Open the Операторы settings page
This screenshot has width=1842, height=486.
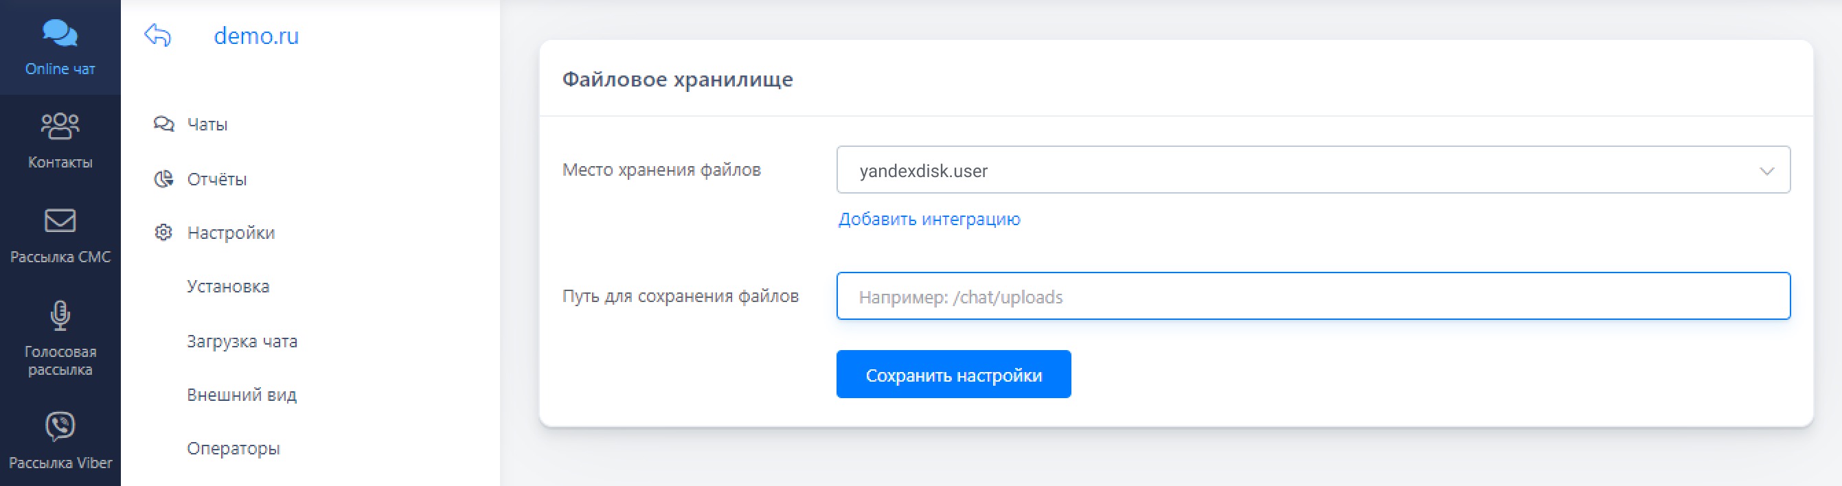pyautogui.click(x=233, y=449)
